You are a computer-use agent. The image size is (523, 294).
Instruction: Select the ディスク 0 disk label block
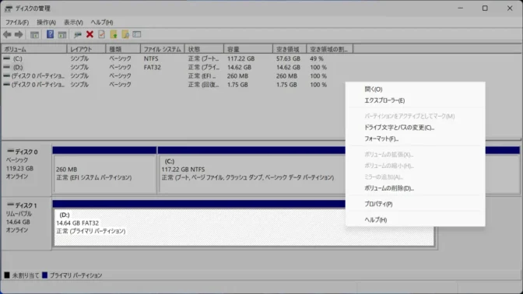click(x=26, y=170)
